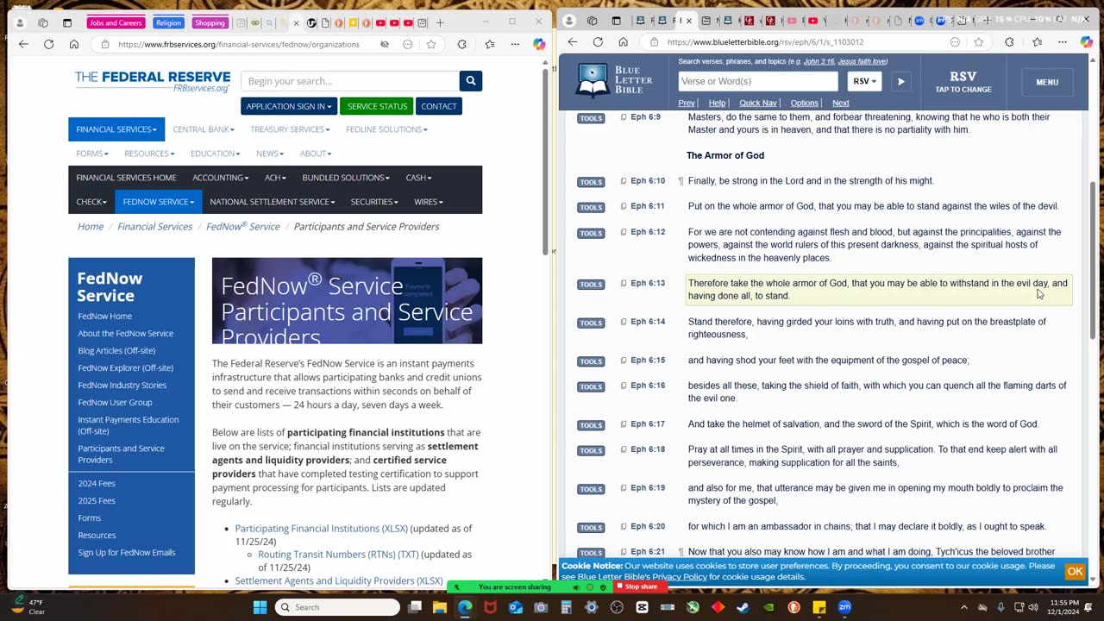This screenshot has width=1104, height=621.
Task: Open the Zoom app from the taskbar
Action: click(844, 607)
